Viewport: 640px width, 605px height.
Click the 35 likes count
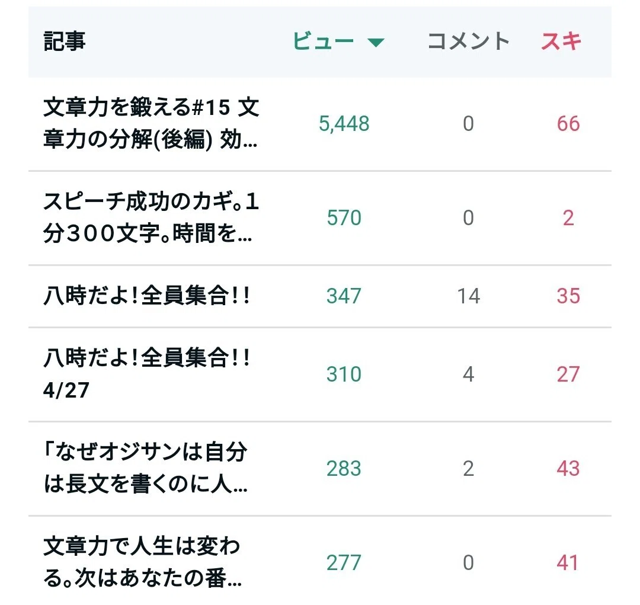[568, 296]
